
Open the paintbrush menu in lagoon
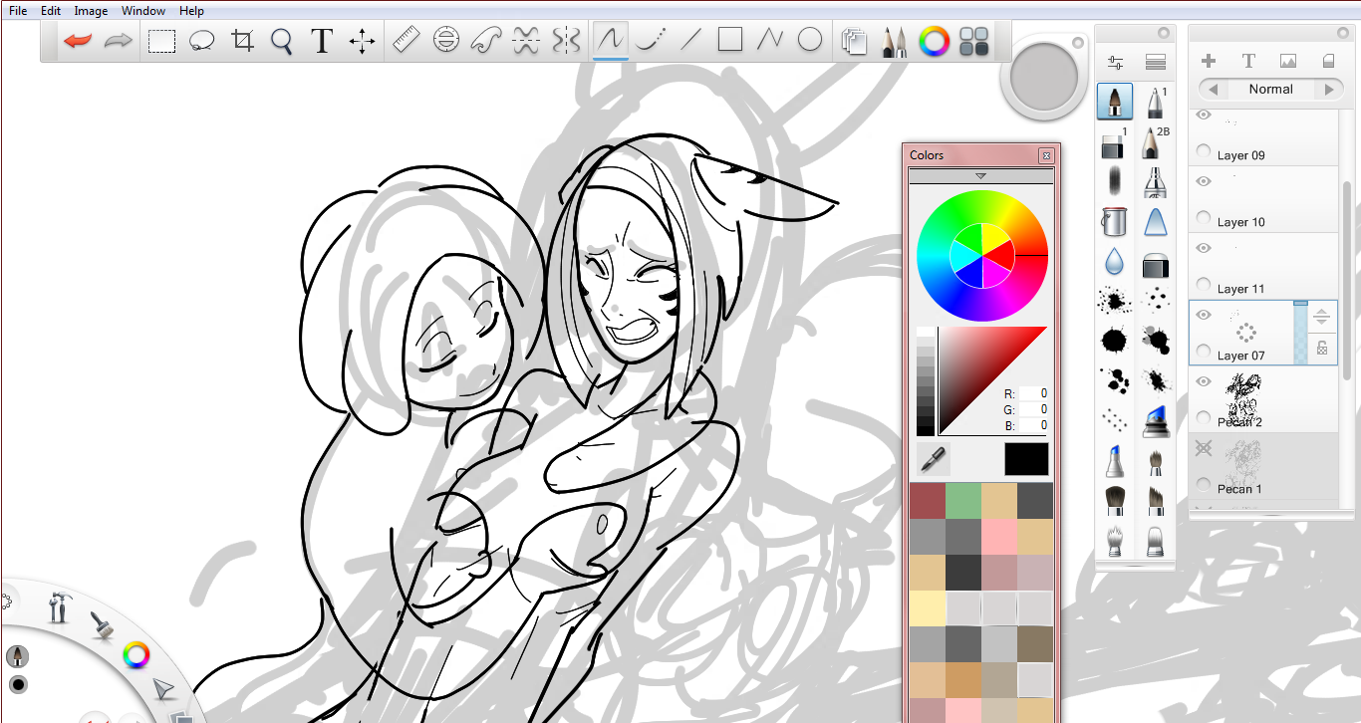point(101,624)
